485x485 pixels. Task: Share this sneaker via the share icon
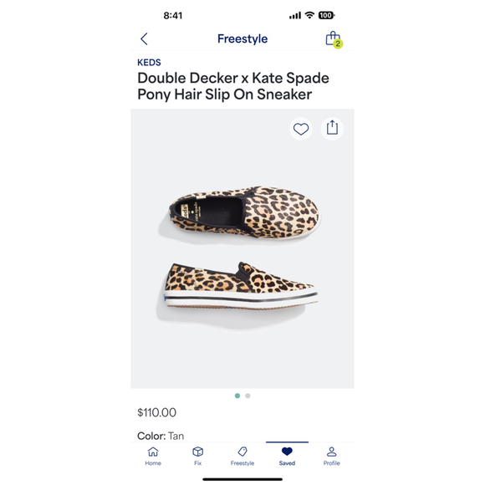332,128
